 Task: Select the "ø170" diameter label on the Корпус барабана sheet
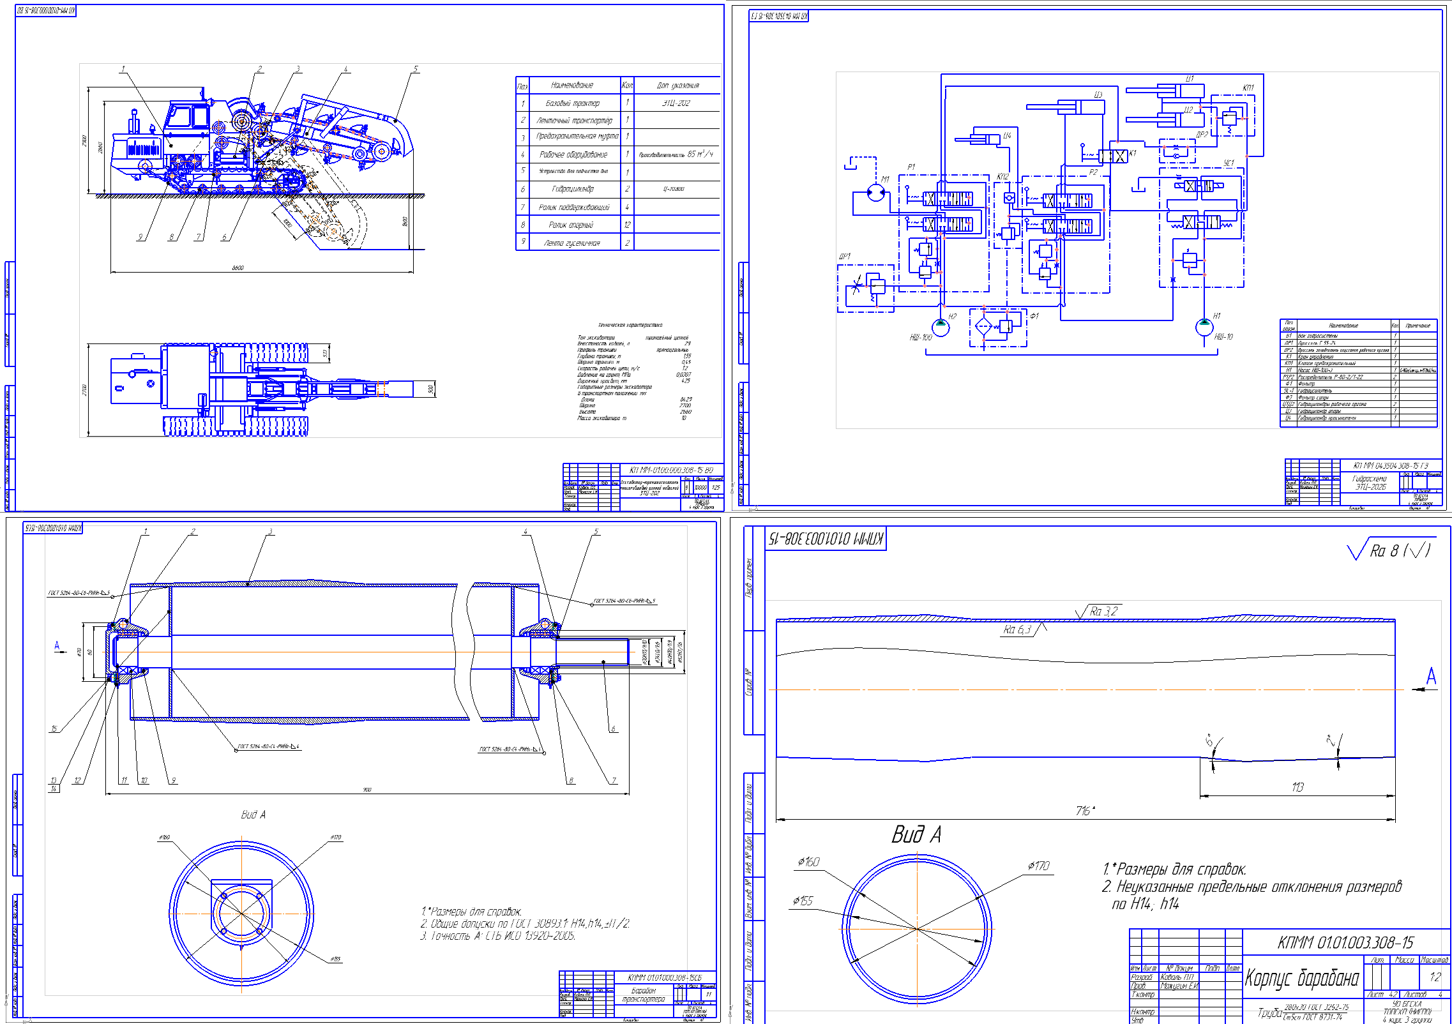1038,866
